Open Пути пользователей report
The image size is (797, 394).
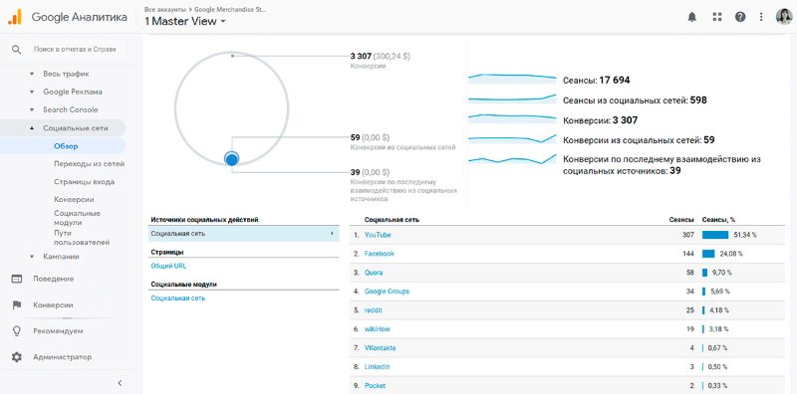[82, 238]
